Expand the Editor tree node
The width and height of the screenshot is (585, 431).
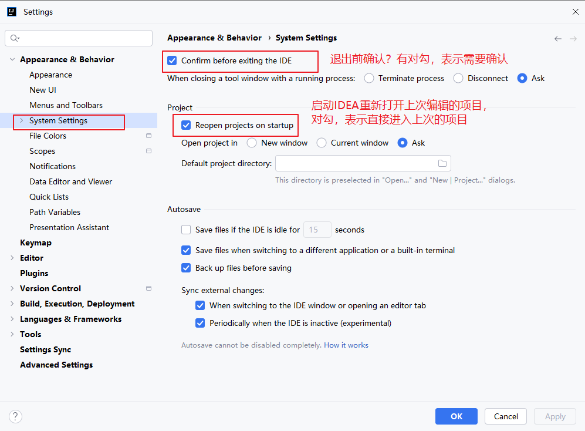point(12,258)
